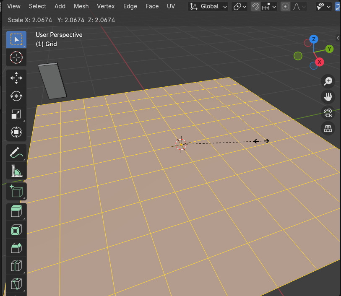Select the Select Box tool
The height and width of the screenshot is (296, 341).
pos(16,39)
